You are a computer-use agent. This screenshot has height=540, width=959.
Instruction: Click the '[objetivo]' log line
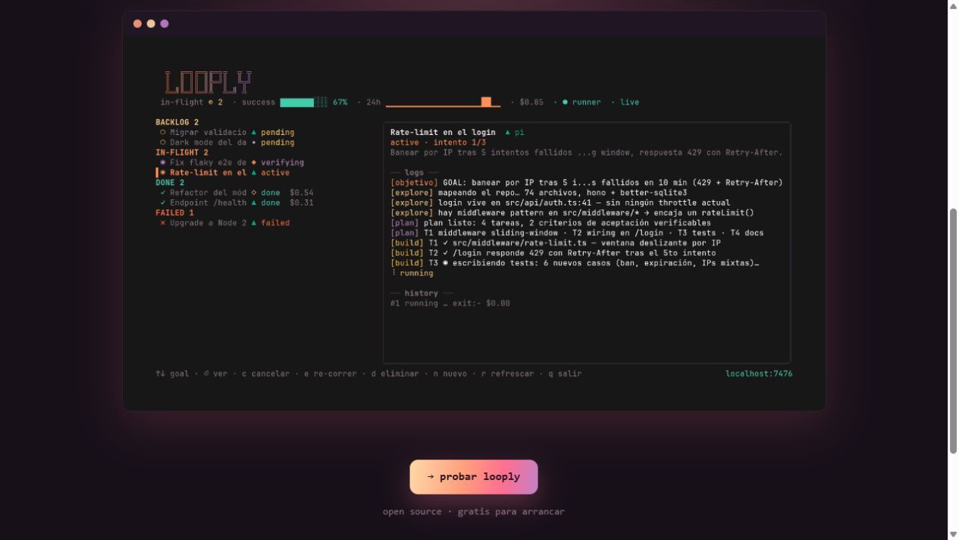pyautogui.click(x=586, y=183)
